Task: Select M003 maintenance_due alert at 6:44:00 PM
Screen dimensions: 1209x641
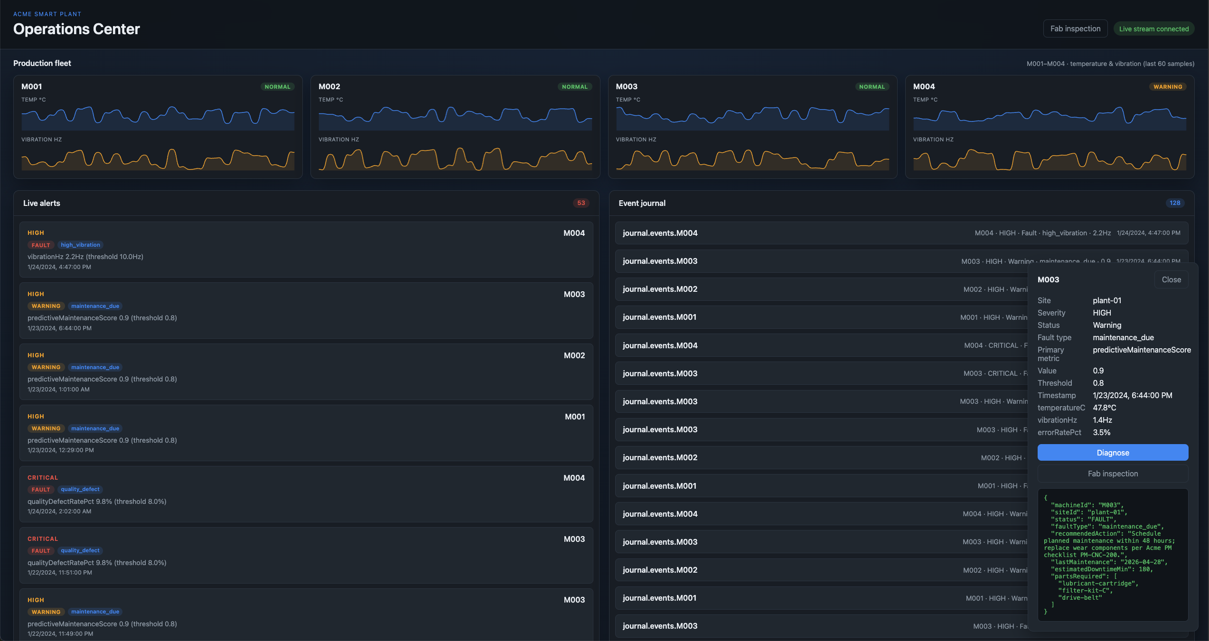Action: coord(306,311)
